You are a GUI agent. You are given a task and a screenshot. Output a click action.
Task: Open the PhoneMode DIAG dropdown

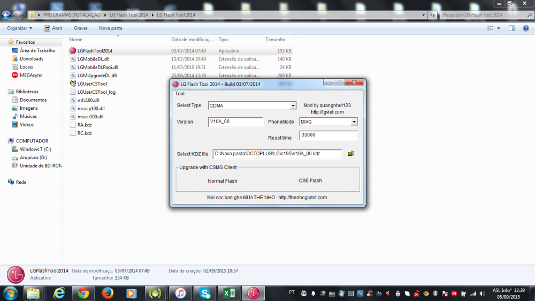[354, 122]
